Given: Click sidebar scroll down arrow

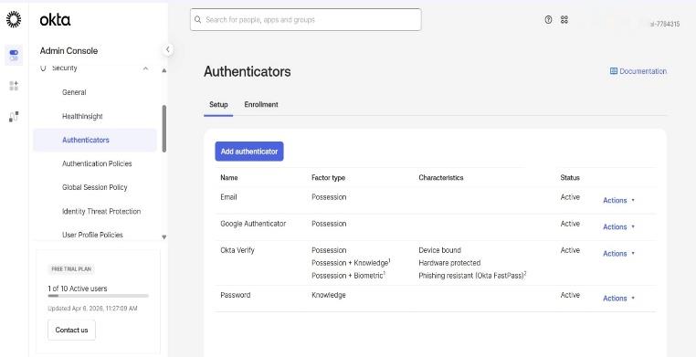Looking at the screenshot, I should 164,237.
